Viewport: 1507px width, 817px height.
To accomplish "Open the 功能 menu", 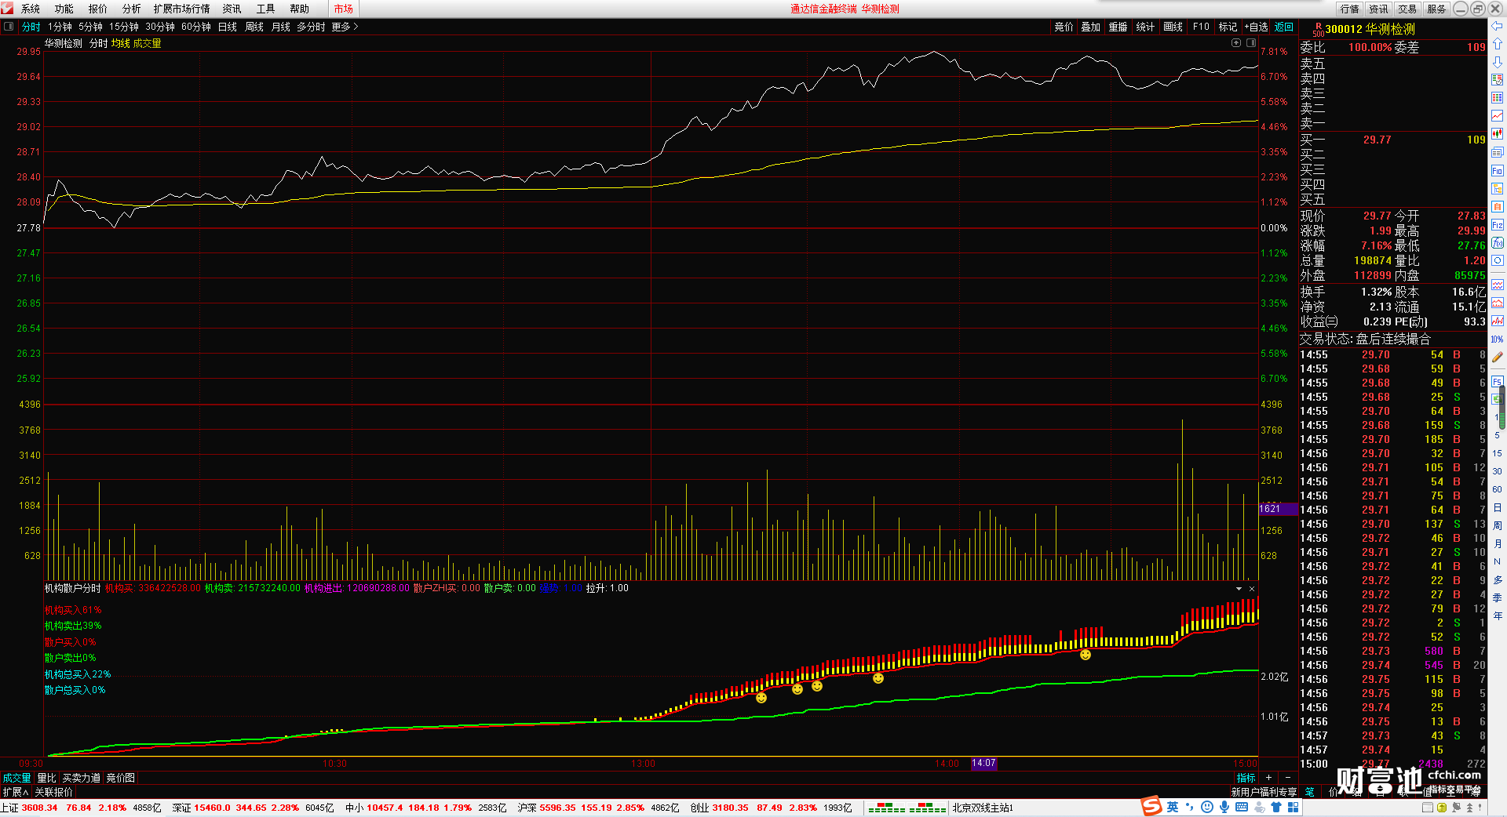I will click(x=64, y=9).
